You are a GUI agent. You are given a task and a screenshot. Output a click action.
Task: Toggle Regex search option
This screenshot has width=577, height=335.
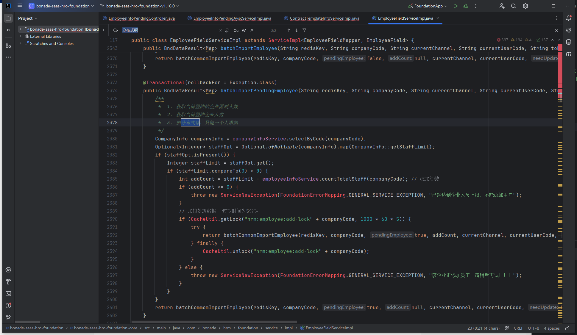point(252,30)
